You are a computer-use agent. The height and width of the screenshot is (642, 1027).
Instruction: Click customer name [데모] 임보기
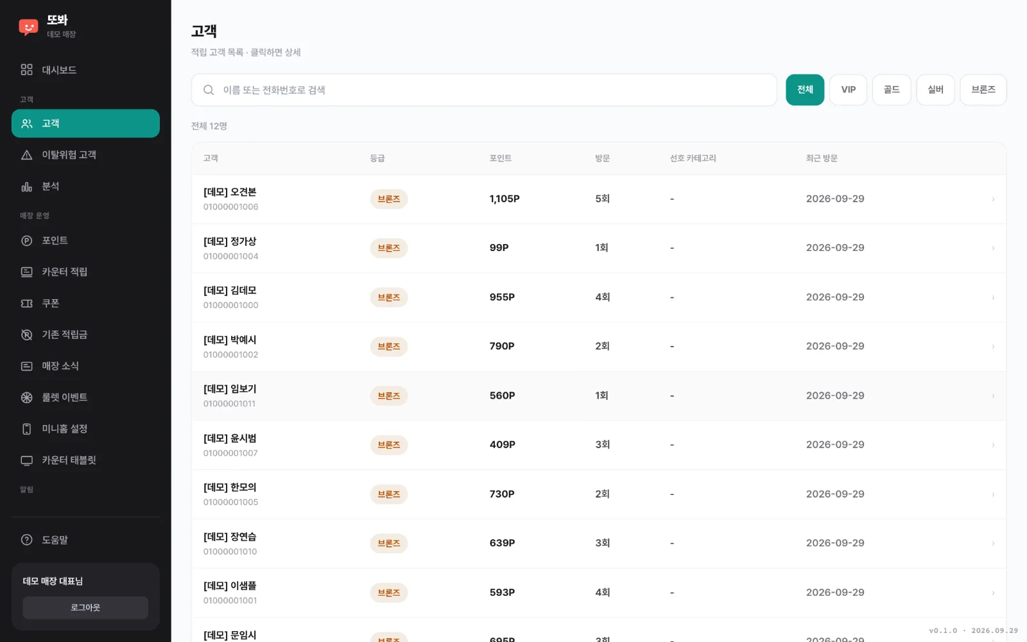(x=230, y=389)
